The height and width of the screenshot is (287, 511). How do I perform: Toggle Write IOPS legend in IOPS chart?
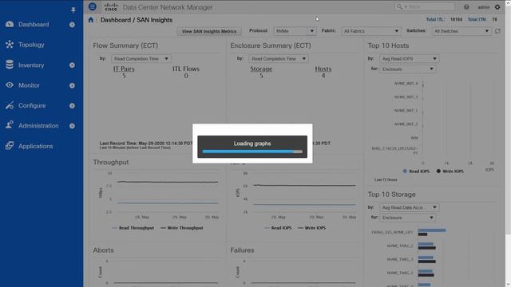coord(312,228)
